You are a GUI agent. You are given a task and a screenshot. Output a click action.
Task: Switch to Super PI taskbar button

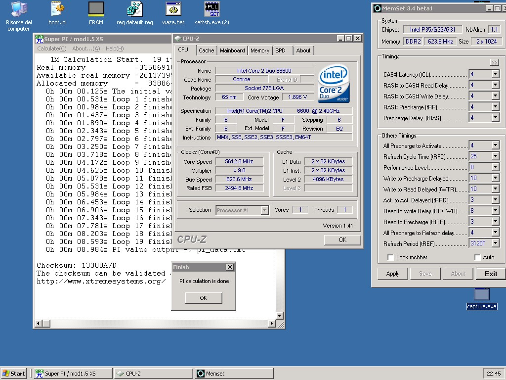[73, 374]
